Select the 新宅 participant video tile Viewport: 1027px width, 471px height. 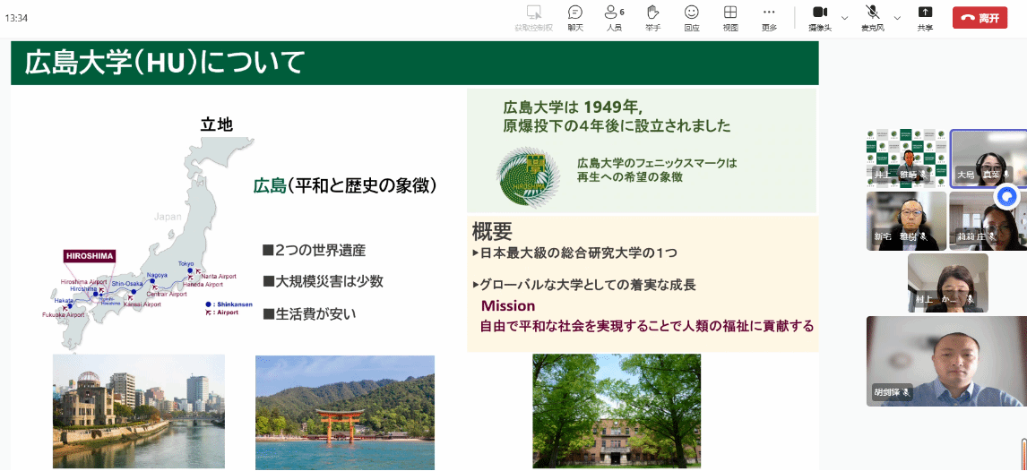point(907,221)
